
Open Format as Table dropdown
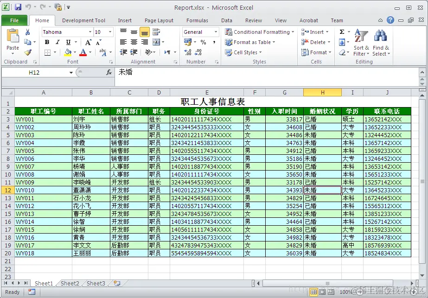point(250,42)
